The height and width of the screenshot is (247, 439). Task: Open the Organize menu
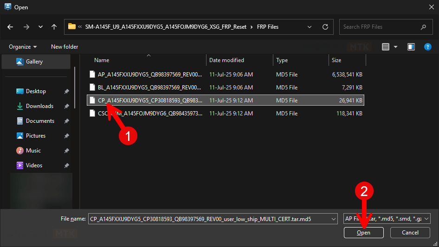click(22, 47)
